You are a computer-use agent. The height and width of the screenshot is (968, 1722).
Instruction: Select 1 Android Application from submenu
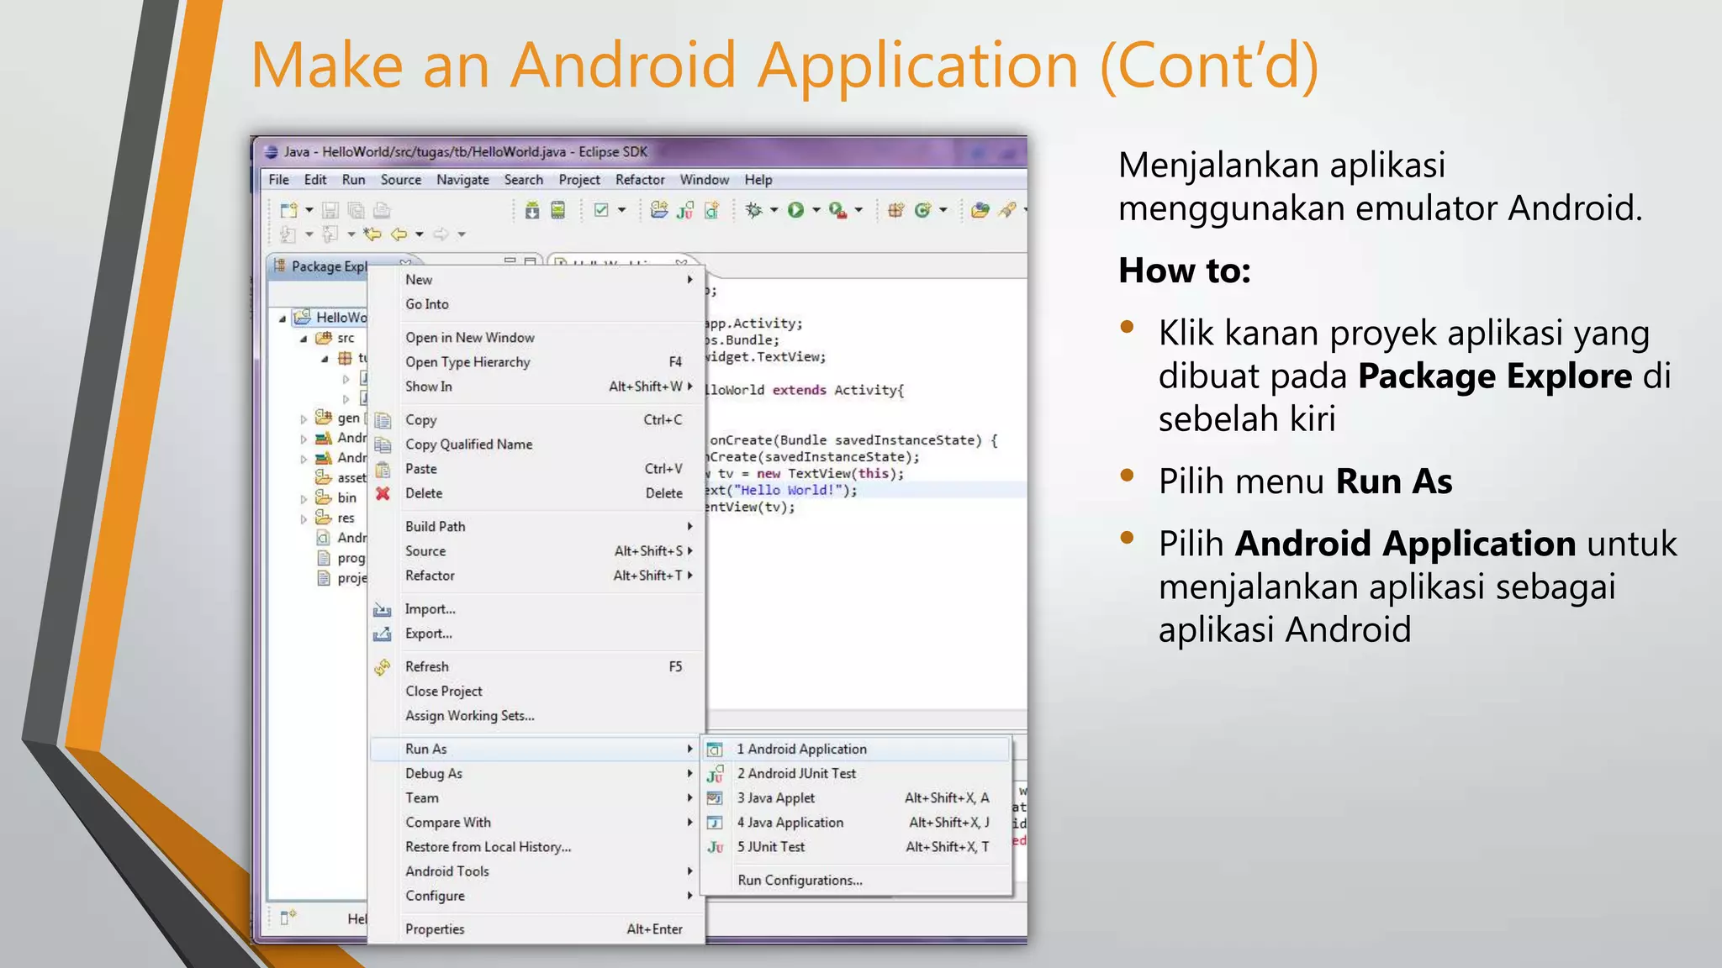click(x=856, y=749)
